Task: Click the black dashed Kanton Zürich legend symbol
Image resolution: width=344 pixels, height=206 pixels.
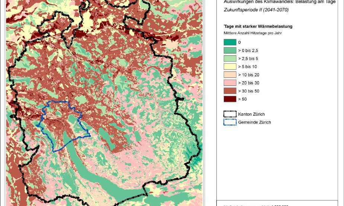Action: [230, 114]
